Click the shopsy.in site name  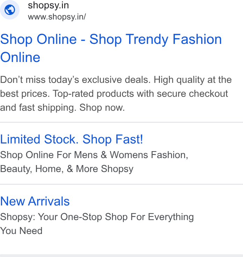(48, 5)
